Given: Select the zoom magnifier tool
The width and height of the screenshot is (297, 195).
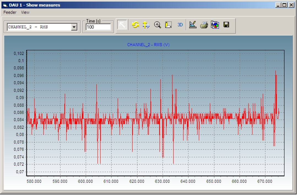Looking at the screenshot, I should point(157,25).
